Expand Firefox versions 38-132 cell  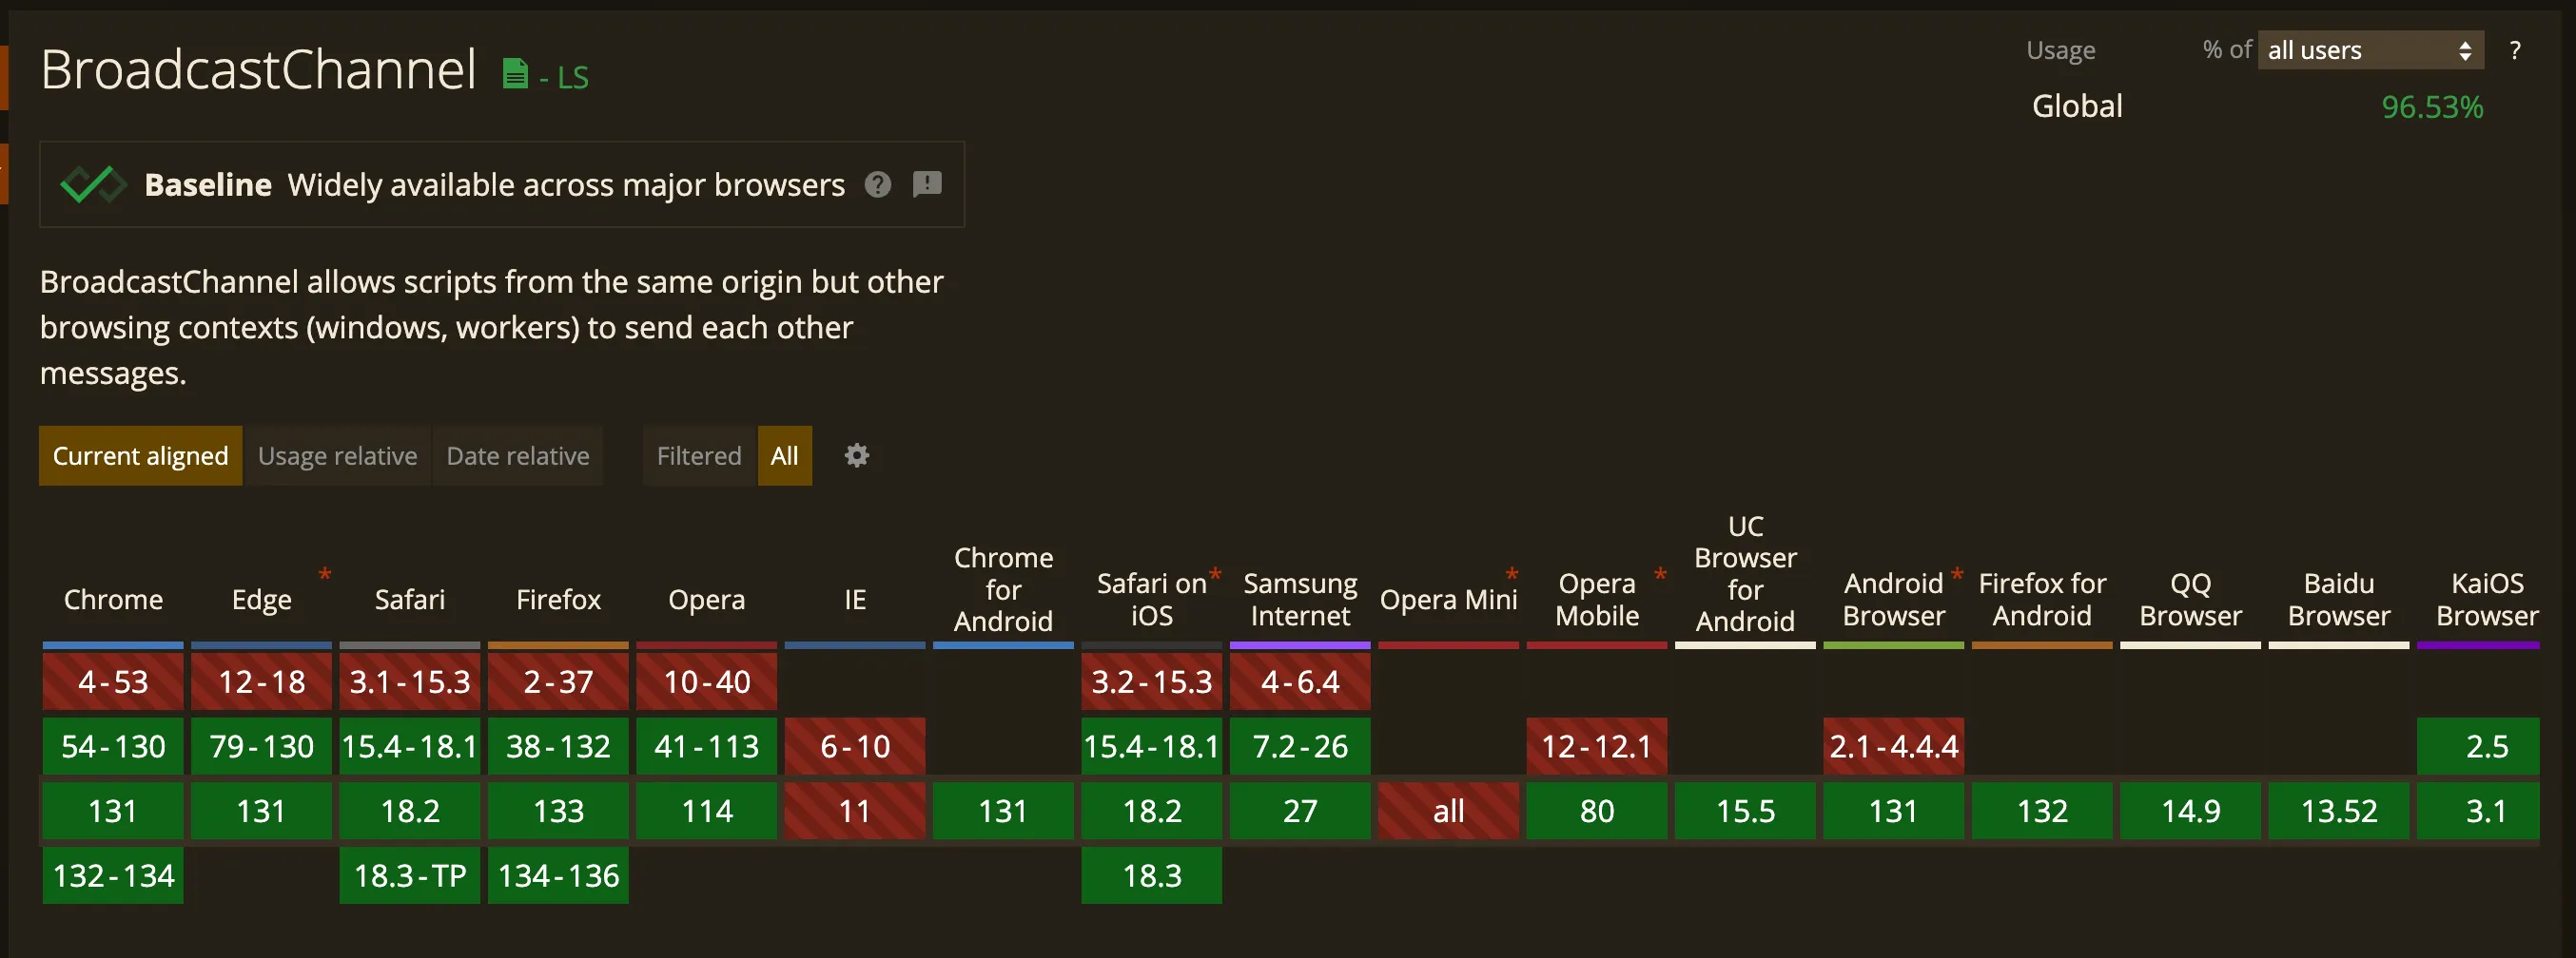558,746
